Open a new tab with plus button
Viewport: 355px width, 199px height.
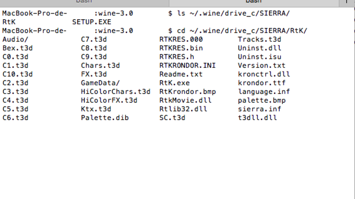pyautogui.click(x=347, y=2)
